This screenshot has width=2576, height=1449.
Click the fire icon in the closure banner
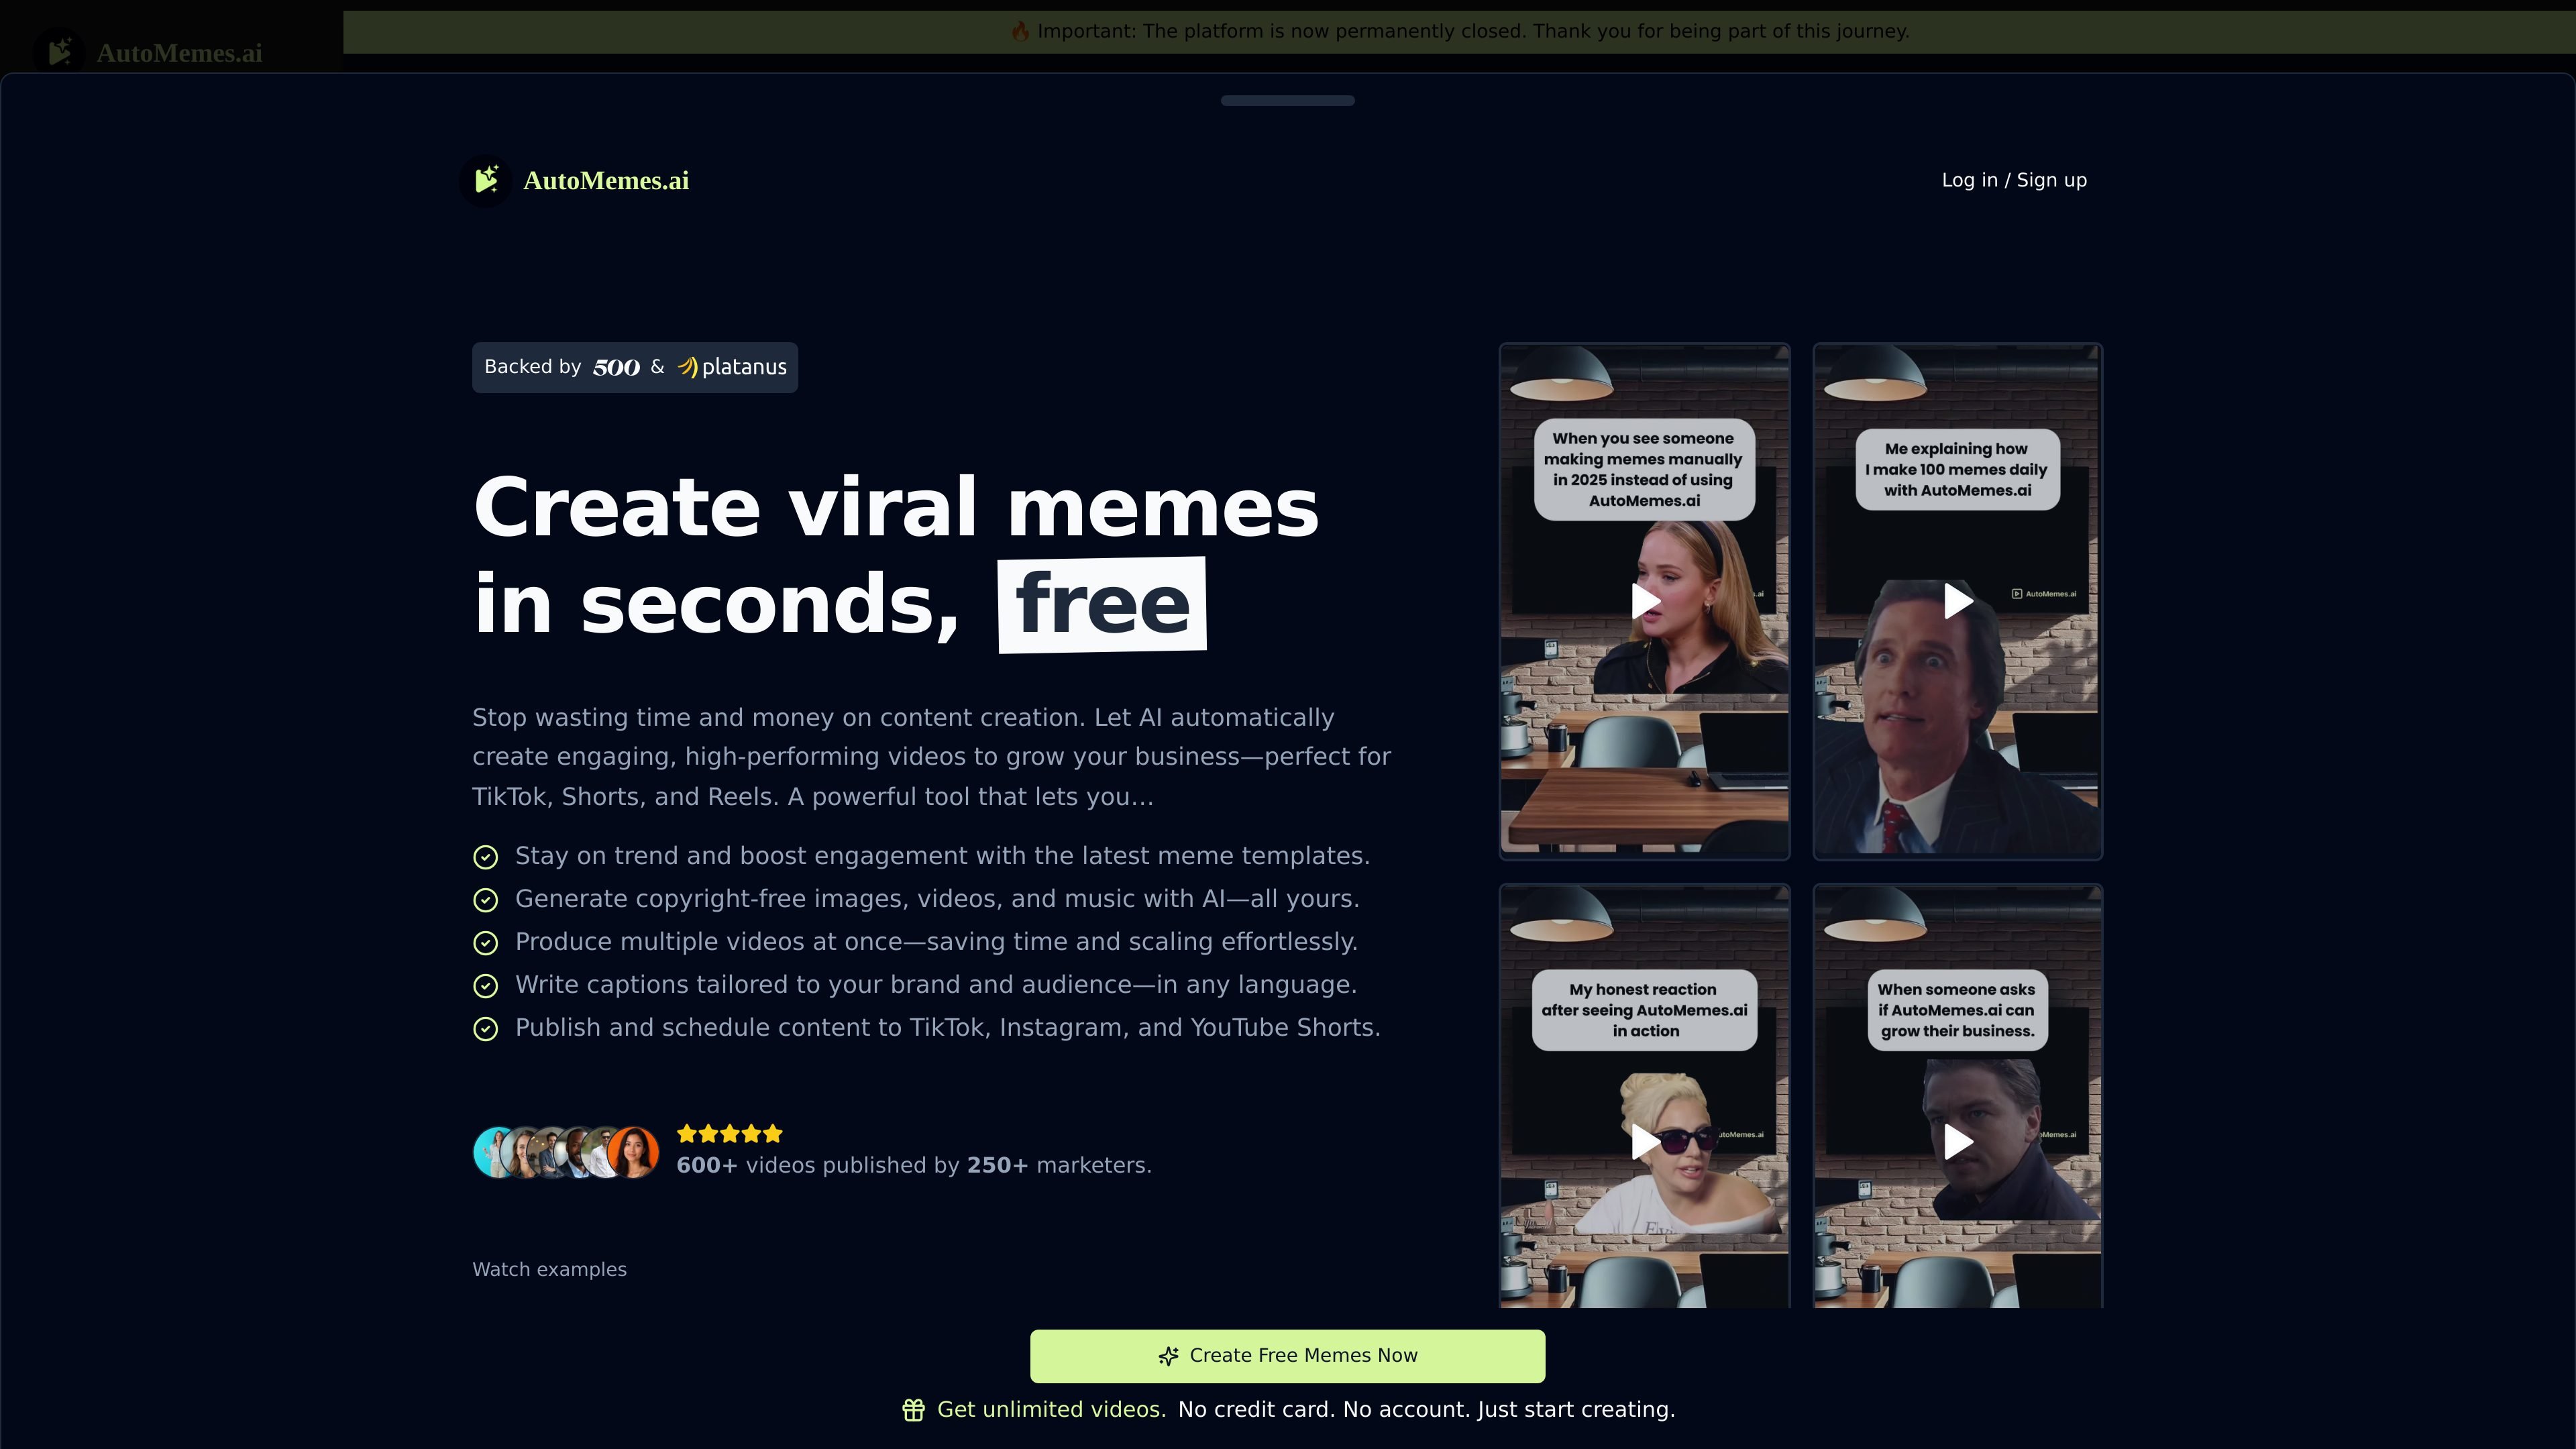point(1020,31)
